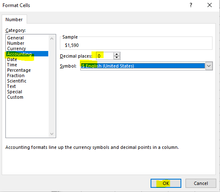Screen dimensions: 220x192
Task: Decrease decimal places with down spinner
Action: pos(116,58)
